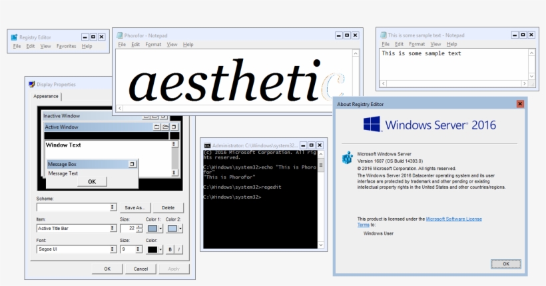The height and width of the screenshot is (286, 546).
Task: Click the sample text Notepad title icon
Action: coord(384,35)
